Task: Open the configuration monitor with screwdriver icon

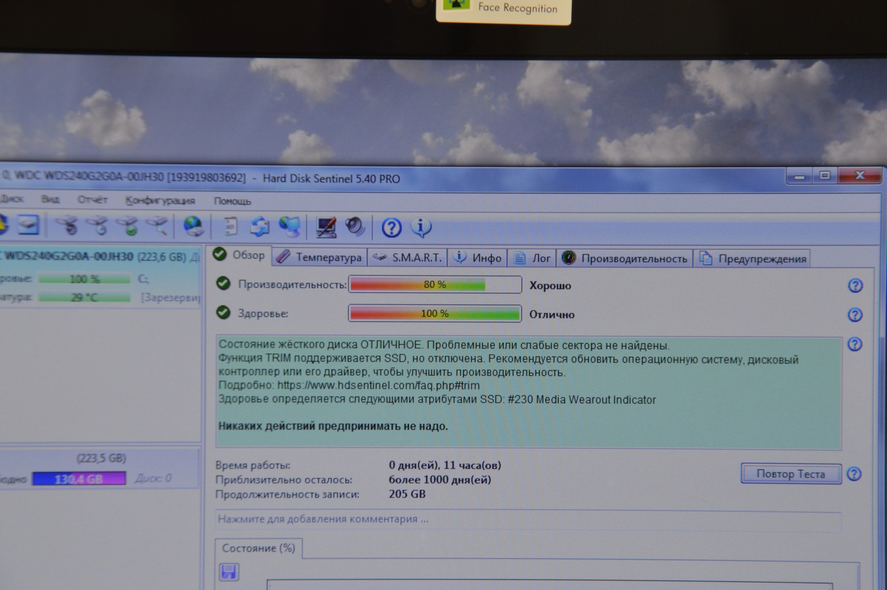Action: click(x=326, y=227)
